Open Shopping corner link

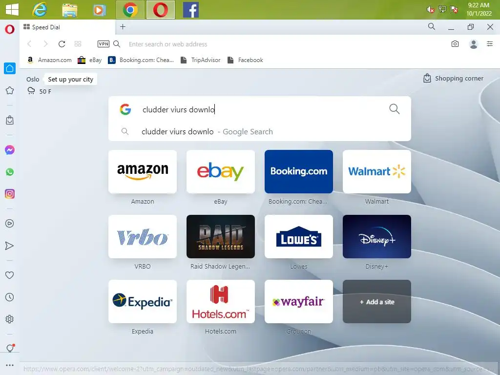[453, 78]
